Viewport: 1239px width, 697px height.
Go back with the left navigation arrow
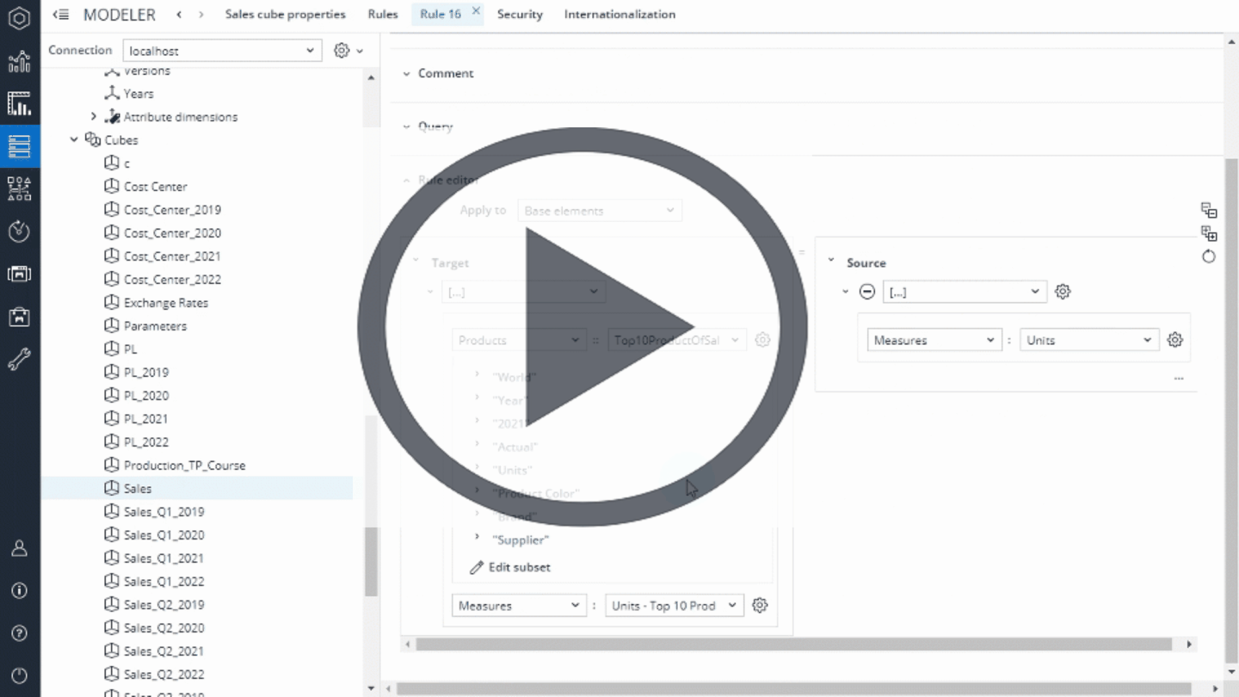179,15
